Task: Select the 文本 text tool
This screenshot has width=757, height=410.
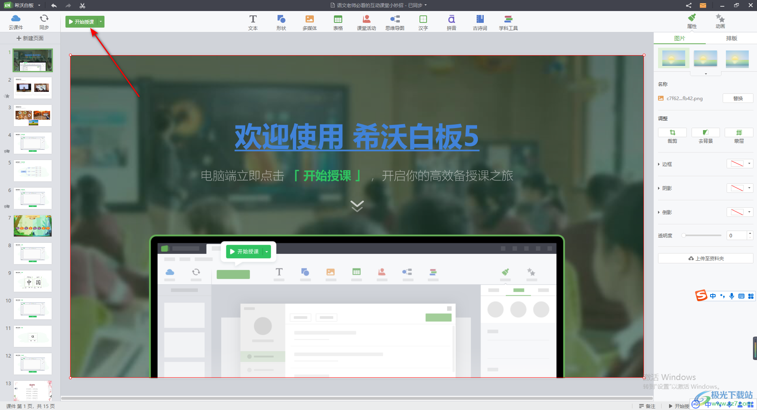Action: (x=253, y=22)
